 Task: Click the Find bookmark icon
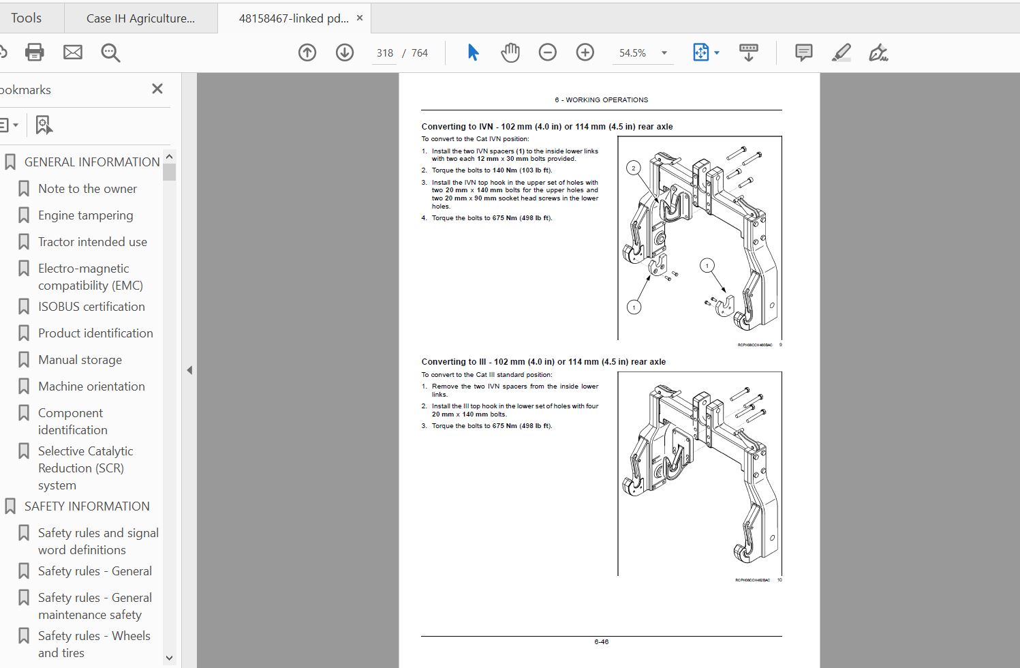point(44,125)
